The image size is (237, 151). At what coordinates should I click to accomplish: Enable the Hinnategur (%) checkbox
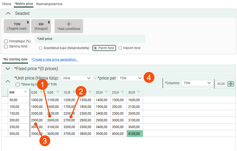pos(6,42)
